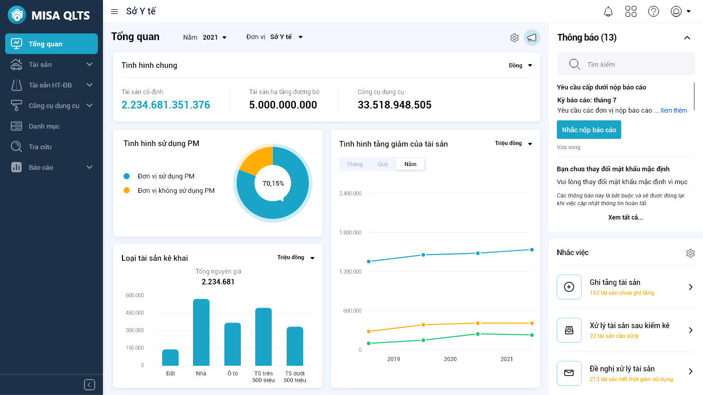
Task: Click the Nhắc nộp báo cáo button
Action: click(589, 130)
